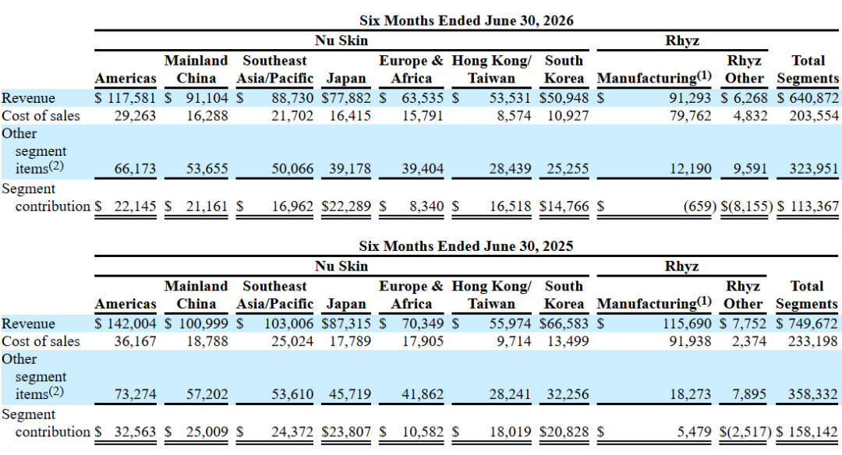Click 2025 Japan revenue $87,315

[346, 323]
